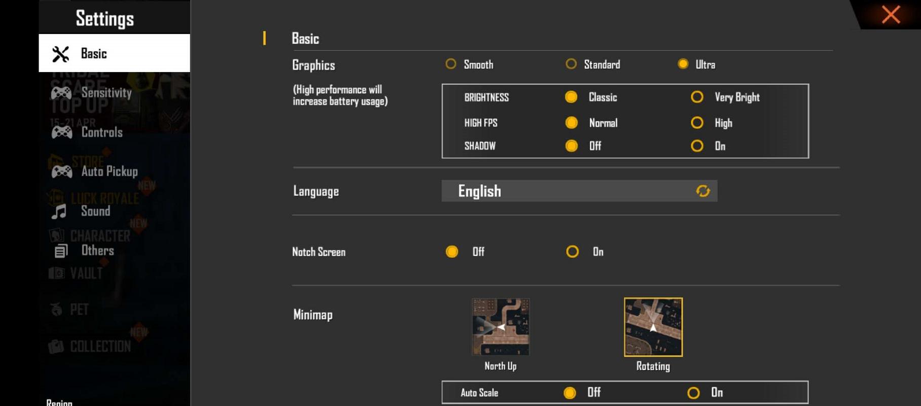Click the Settings title heading
Screen dimensions: 921x406
(105, 19)
